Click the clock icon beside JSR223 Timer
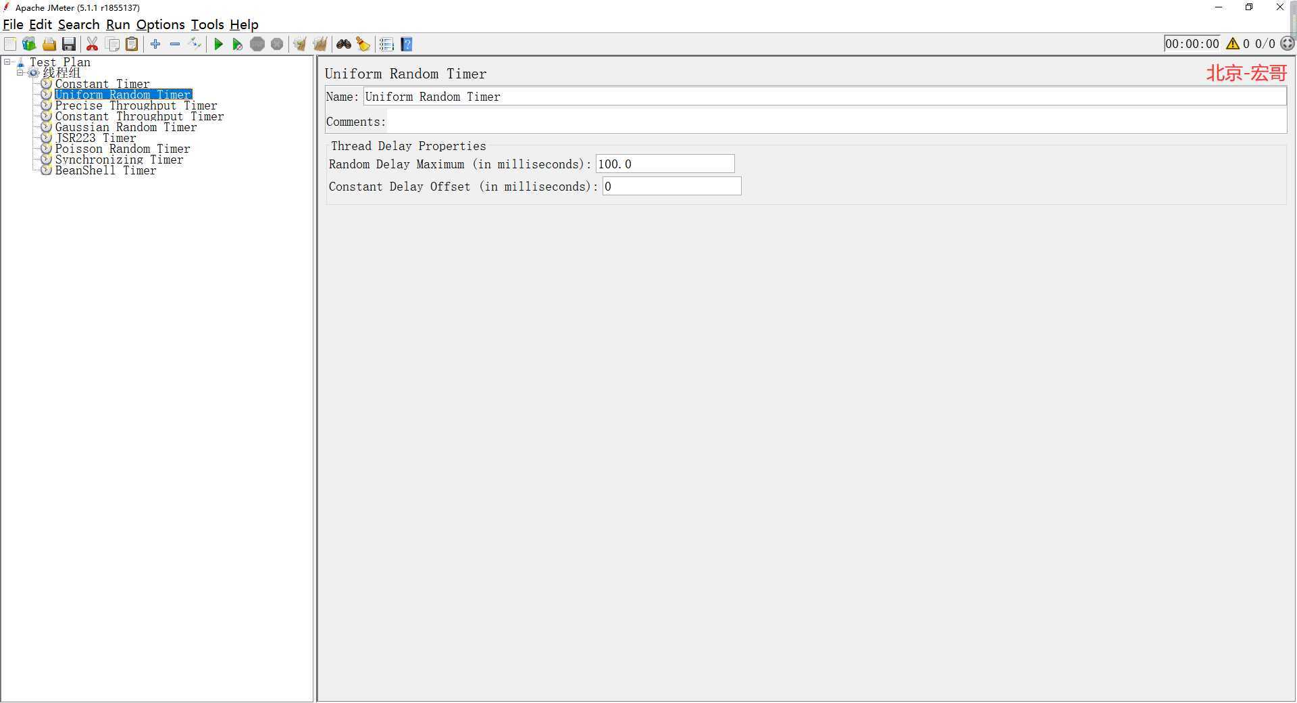 (47, 138)
